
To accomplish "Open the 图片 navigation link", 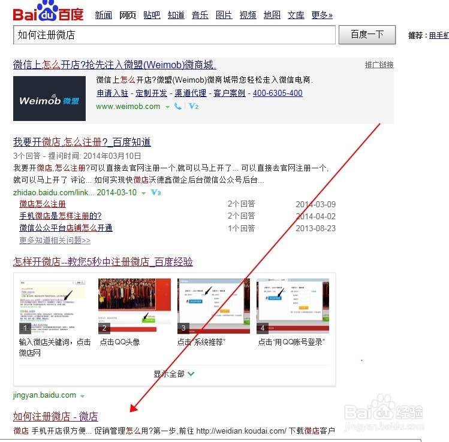I will click(x=224, y=15).
